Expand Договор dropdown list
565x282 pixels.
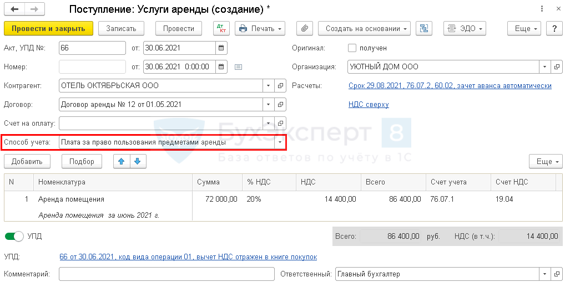point(268,105)
